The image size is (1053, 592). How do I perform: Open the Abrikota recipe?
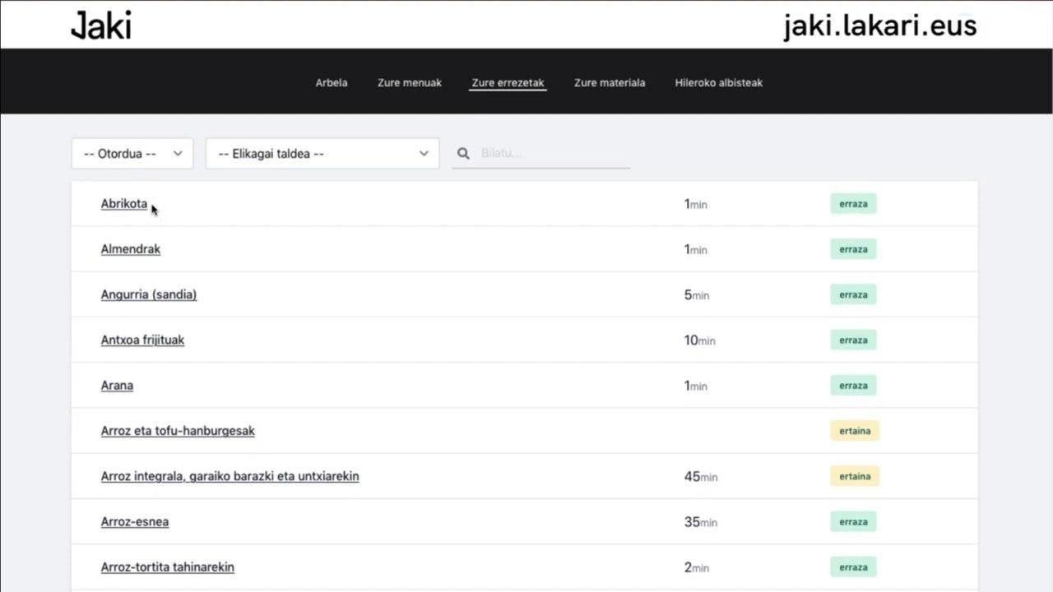click(x=124, y=204)
